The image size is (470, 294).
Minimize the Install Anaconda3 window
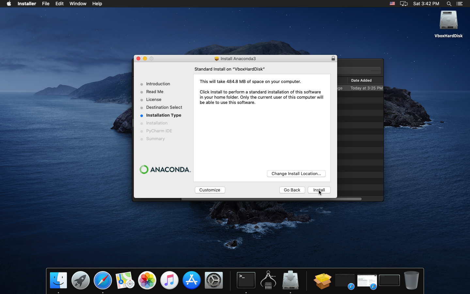tap(145, 58)
